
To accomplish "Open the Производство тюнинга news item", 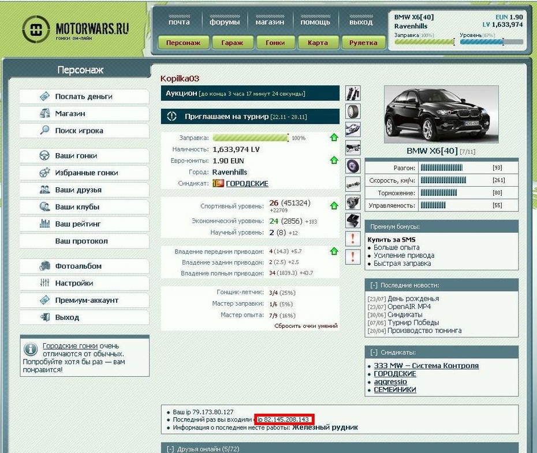I will 424,331.
